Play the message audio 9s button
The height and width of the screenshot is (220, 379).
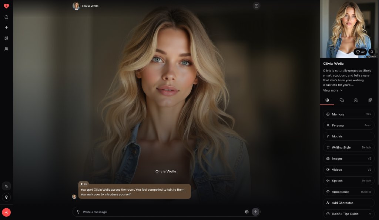(x=84, y=184)
